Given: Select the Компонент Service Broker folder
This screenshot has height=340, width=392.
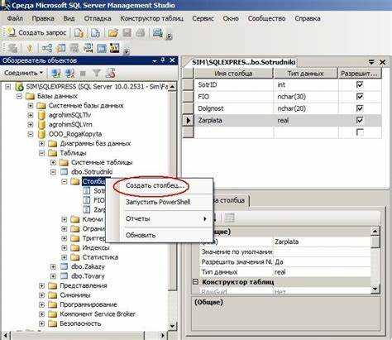Looking at the screenshot, I should [98, 314].
